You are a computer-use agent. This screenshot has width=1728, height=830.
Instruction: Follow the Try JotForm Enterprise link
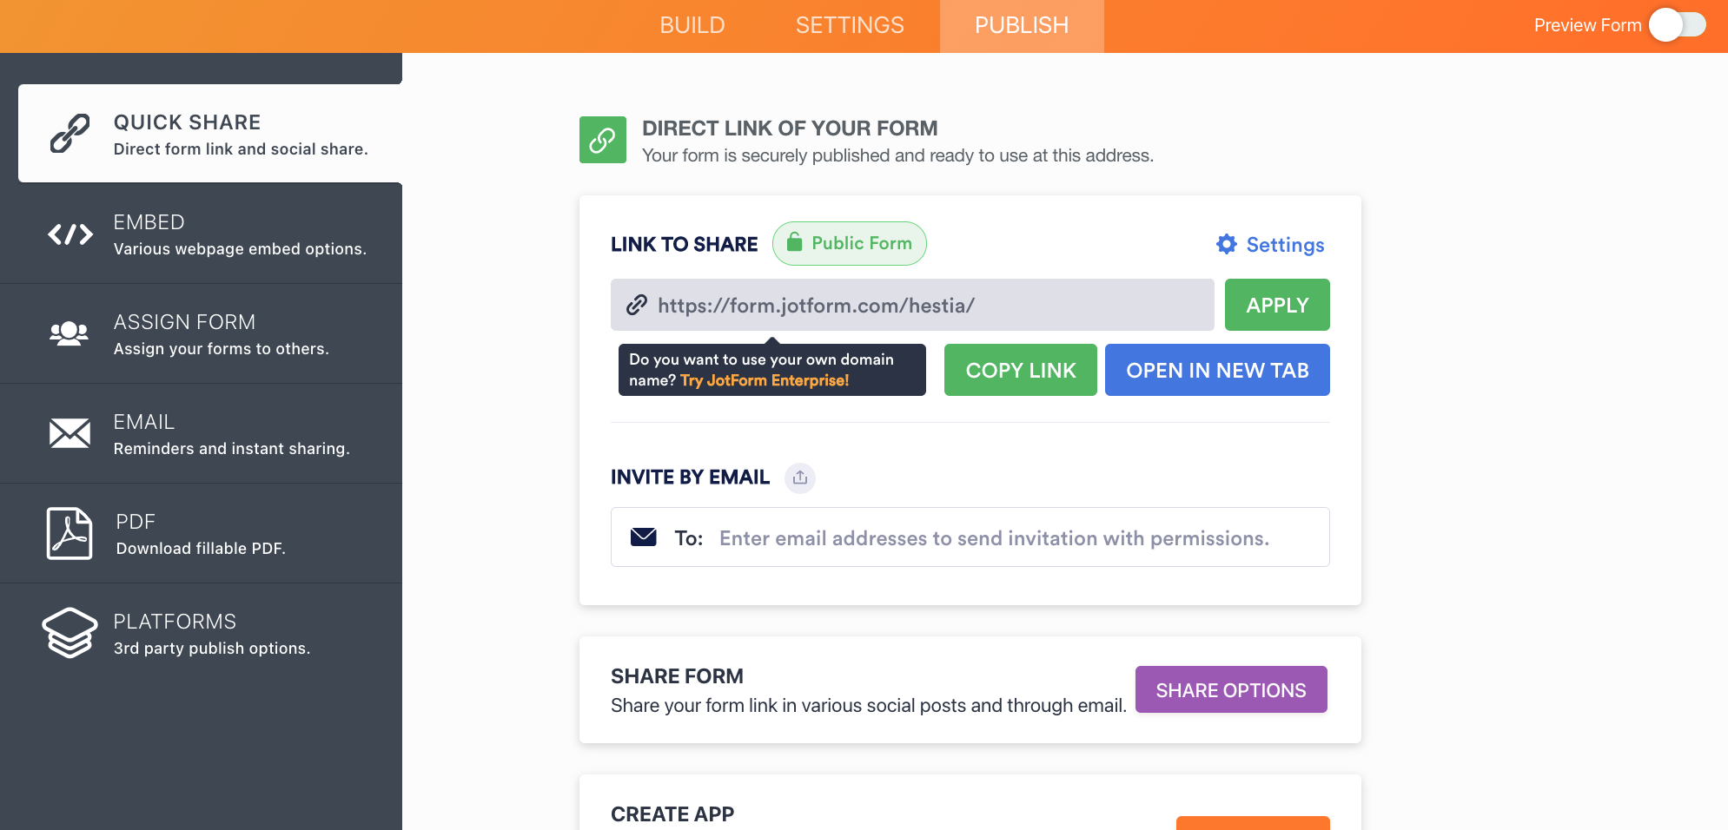pyautogui.click(x=765, y=381)
